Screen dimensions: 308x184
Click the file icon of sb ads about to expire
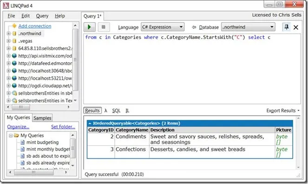coord(23,156)
